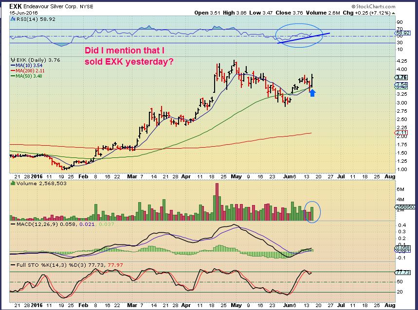Click the 6M volume axis label
418x310 pixels.
pyautogui.click(x=400, y=189)
